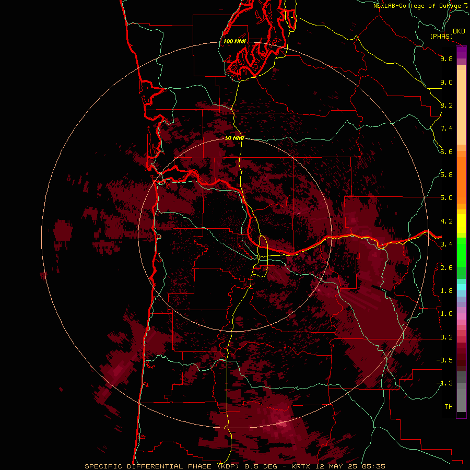Click the 5.0 scale value

(x=446, y=198)
